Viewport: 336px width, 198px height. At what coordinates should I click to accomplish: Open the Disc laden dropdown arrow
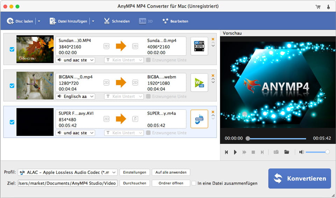click(39, 21)
